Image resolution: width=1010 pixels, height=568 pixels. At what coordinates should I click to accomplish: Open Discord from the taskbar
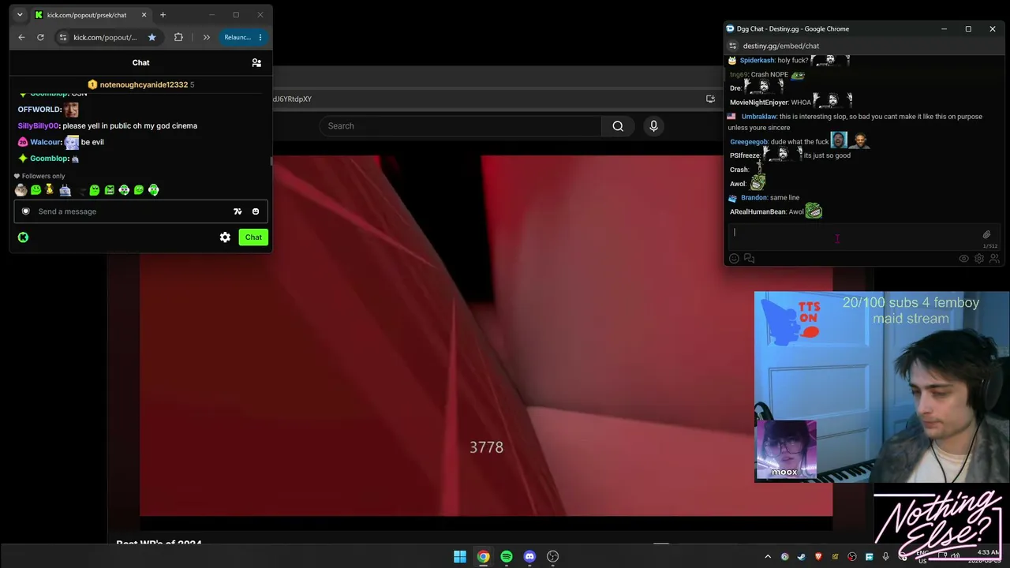[529, 556]
